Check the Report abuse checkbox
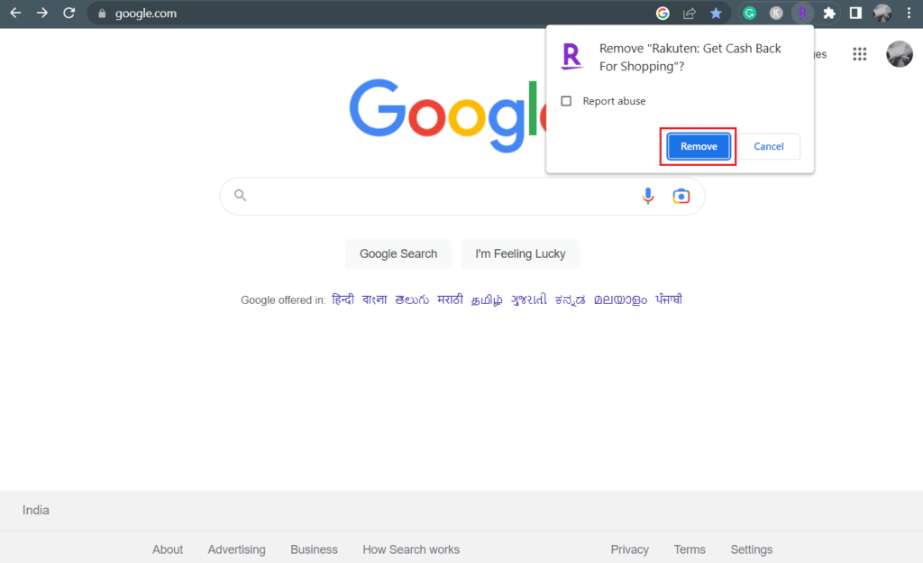Screen dimensions: 923x563 point(566,101)
